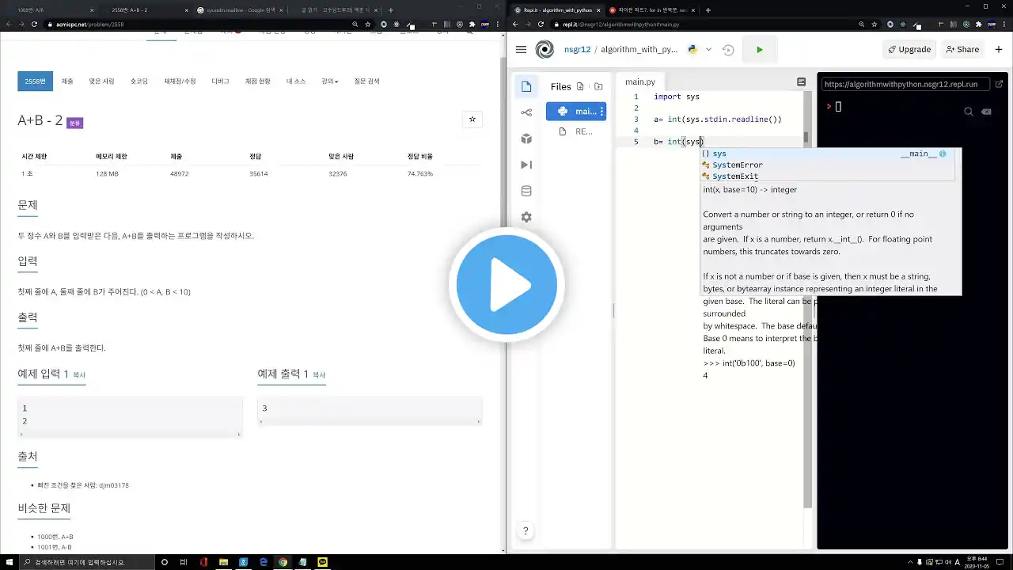This screenshot has width=1013, height=570.
Task: Switch to the sys.stdin.readline Google search tab
Action: [x=241, y=10]
